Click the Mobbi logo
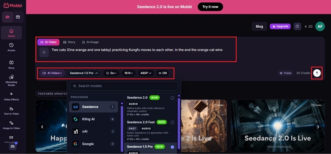This screenshot has width=331, height=154. (13, 5)
